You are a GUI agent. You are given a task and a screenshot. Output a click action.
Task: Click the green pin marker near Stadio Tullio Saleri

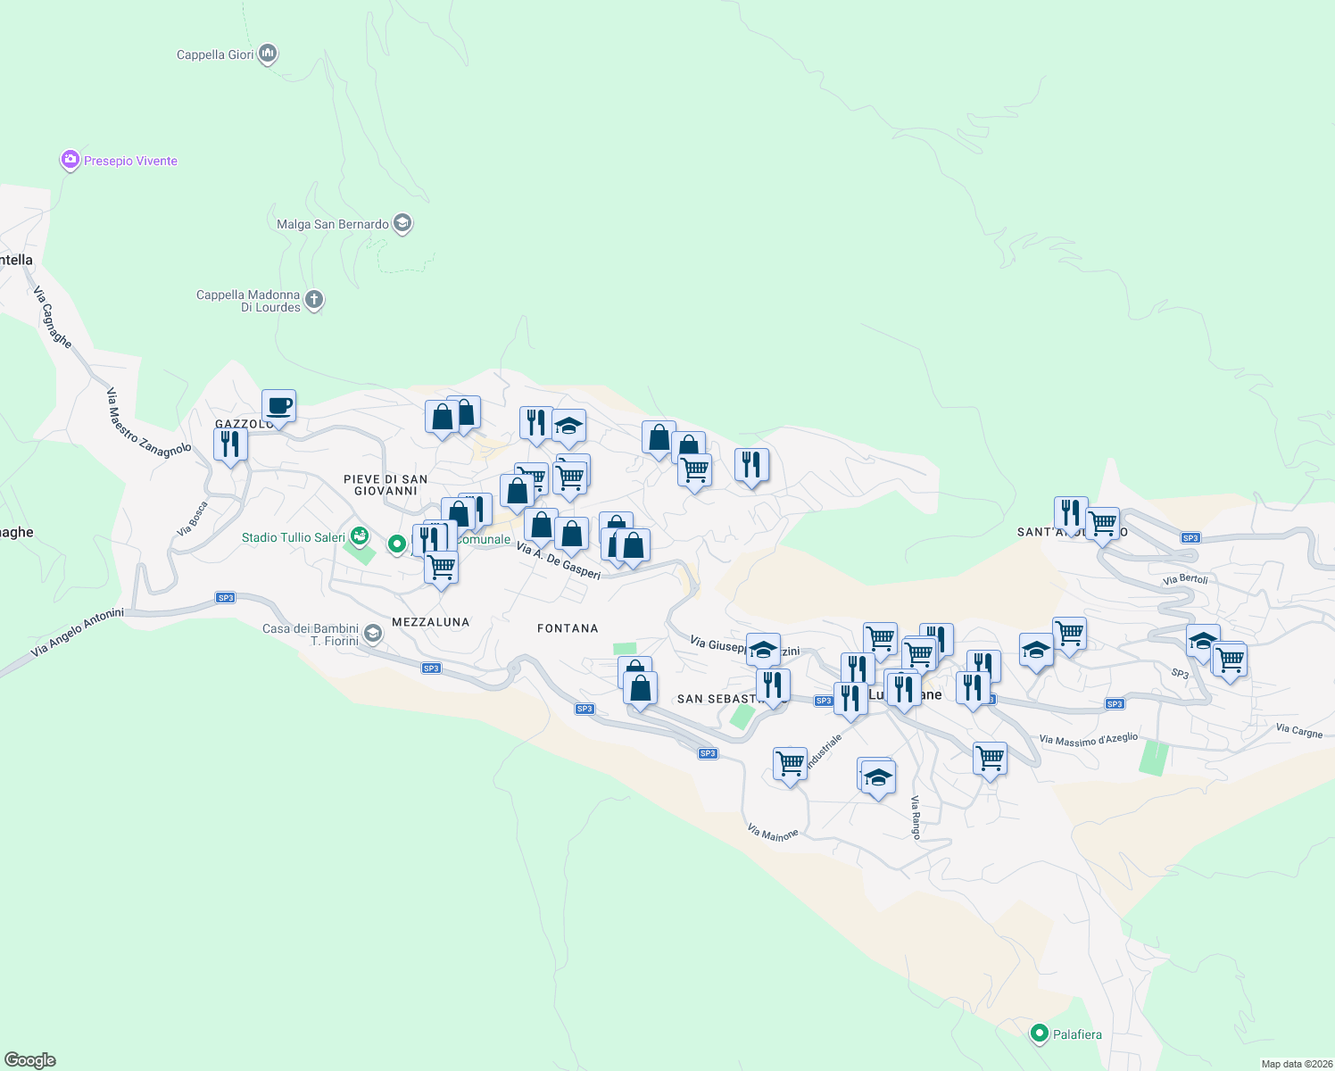click(x=397, y=543)
